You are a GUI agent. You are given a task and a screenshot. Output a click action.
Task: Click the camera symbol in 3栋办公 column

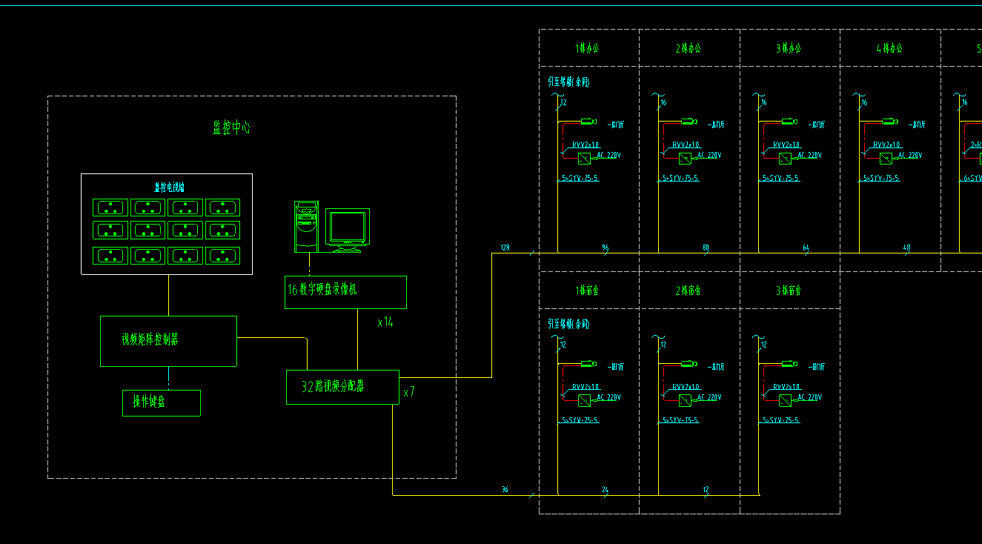[789, 121]
